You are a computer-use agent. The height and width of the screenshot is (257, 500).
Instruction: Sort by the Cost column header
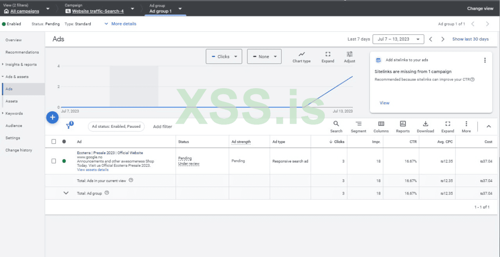point(488,142)
